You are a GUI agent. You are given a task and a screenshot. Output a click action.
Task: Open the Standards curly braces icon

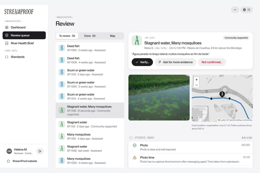[7, 57]
